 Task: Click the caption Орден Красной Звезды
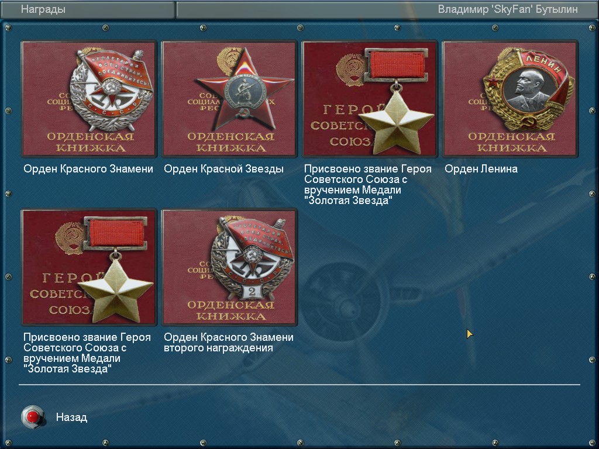tap(223, 169)
